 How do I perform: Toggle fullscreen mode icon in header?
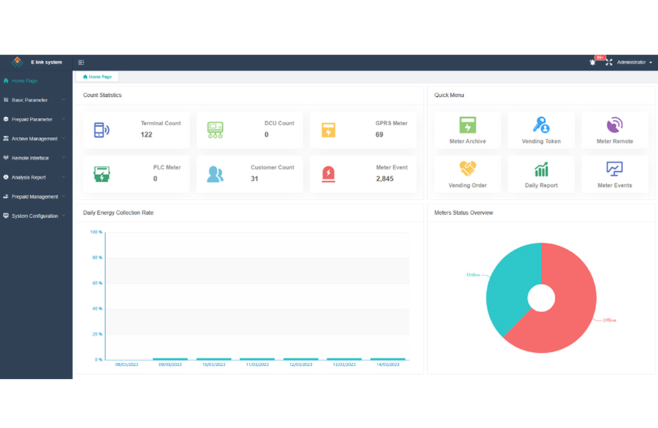coord(609,63)
